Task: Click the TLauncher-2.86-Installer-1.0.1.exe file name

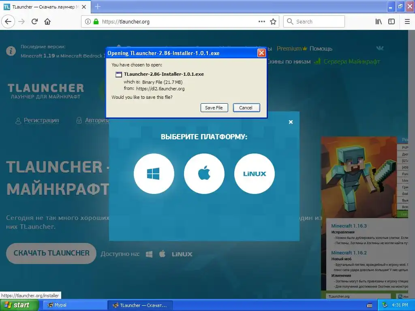Action: pos(164,75)
